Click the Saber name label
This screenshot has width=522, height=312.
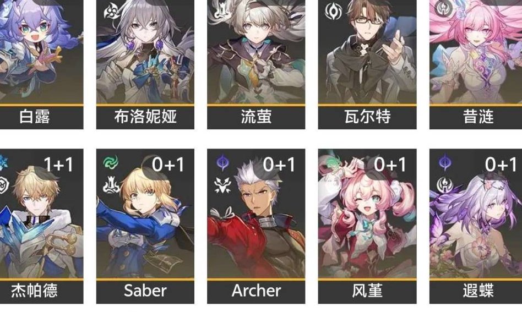click(145, 291)
